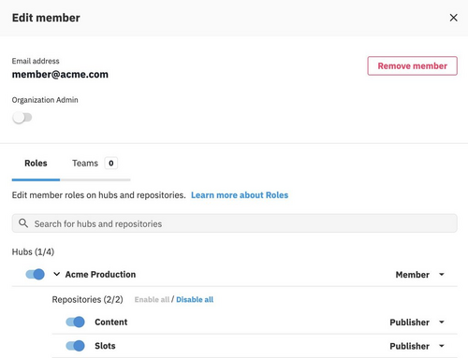Image resolution: width=468 pixels, height=358 pixels.
Task: Open Learn more about Roles link
Action: [240, 195]
